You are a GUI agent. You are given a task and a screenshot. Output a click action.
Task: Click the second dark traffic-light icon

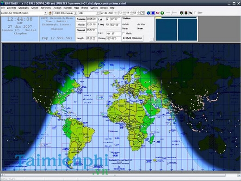(x=186, y=13)
